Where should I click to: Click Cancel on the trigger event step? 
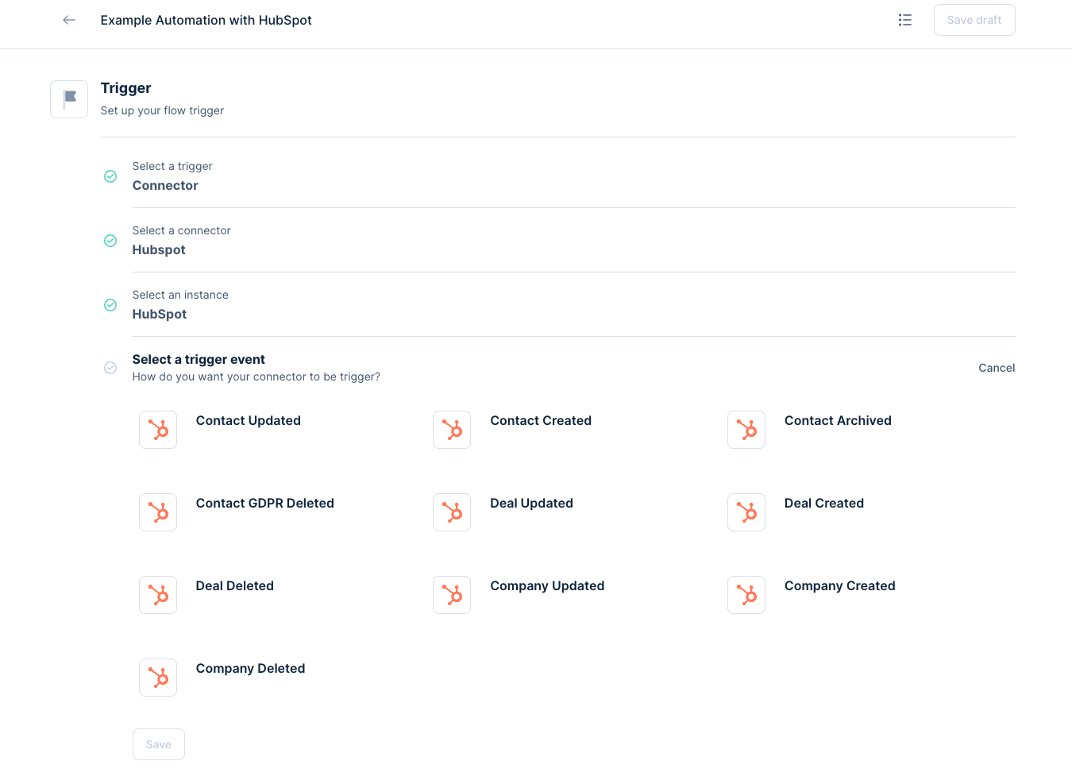[x=996, y=368]
